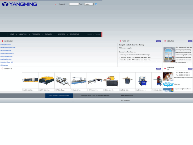Click MORE button in About Us section
The image size is (193, 145).
pyautogui.click(x=190, y=41)
